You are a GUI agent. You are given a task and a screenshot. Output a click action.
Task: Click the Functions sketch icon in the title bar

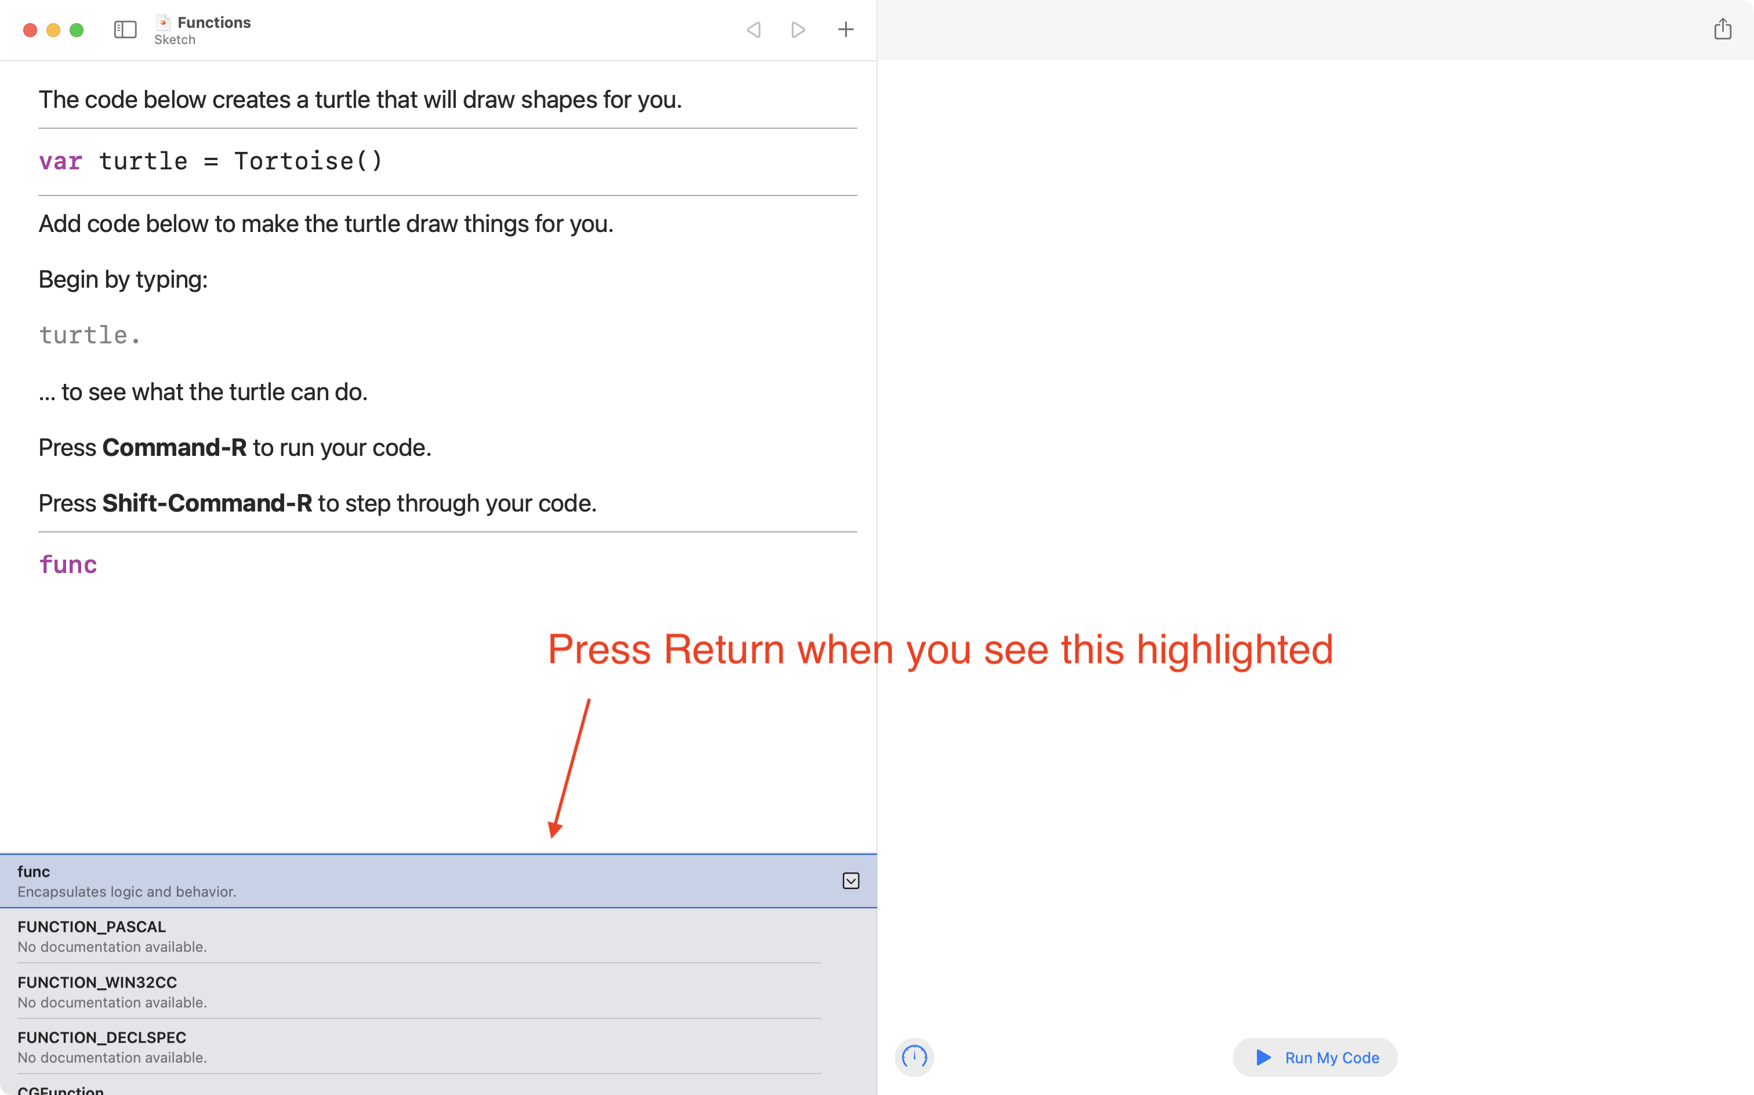(164, 23)
